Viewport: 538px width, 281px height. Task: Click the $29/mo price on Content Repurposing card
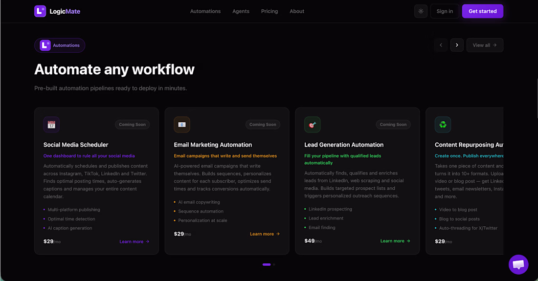tap(443, 241)
